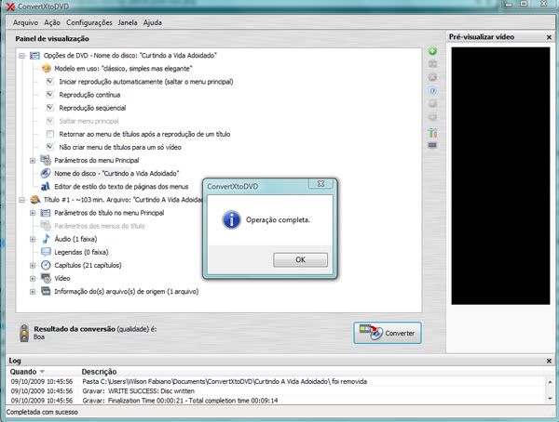Expand the Áudio (1 faixa) node
Screen dimensions: 559x422
[x=33, y=239]
